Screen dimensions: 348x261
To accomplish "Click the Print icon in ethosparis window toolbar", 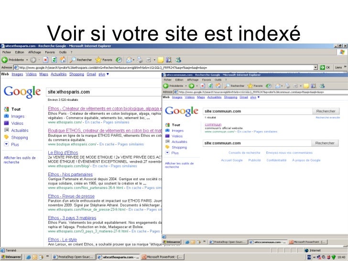I will 140,60.
